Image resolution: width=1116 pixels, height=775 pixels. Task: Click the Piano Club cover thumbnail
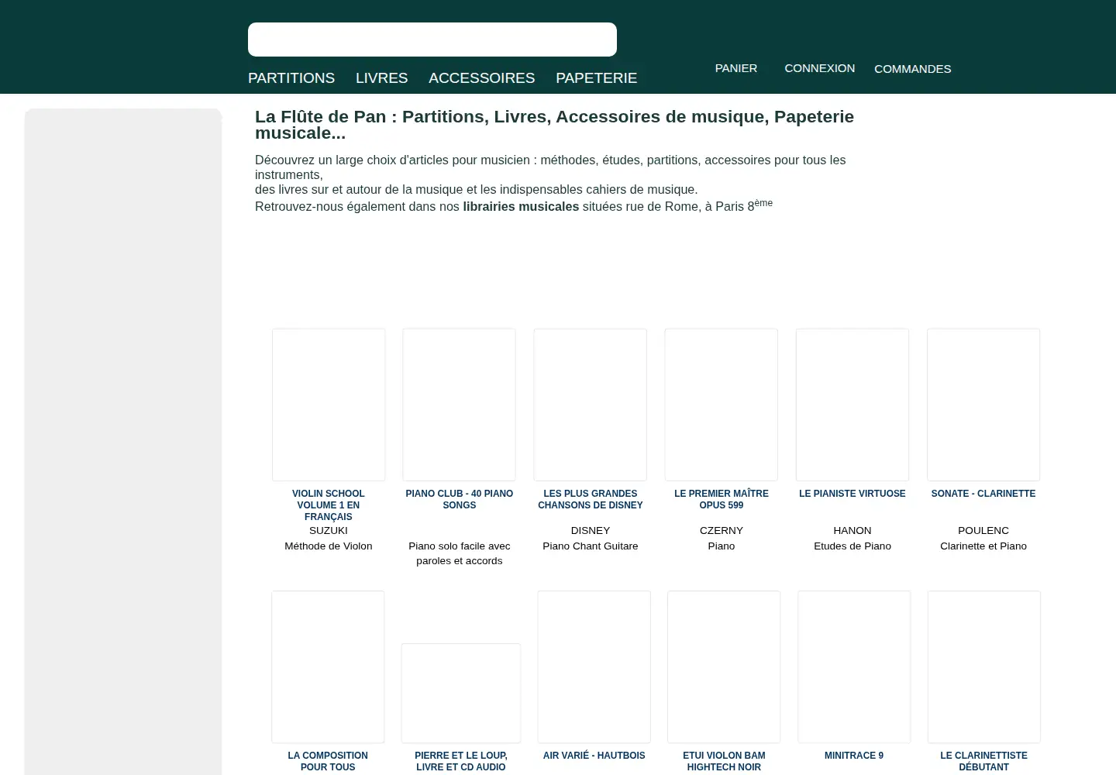tap(459, 405)
